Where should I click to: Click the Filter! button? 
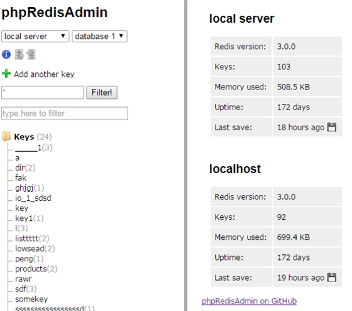click(102, 93)
